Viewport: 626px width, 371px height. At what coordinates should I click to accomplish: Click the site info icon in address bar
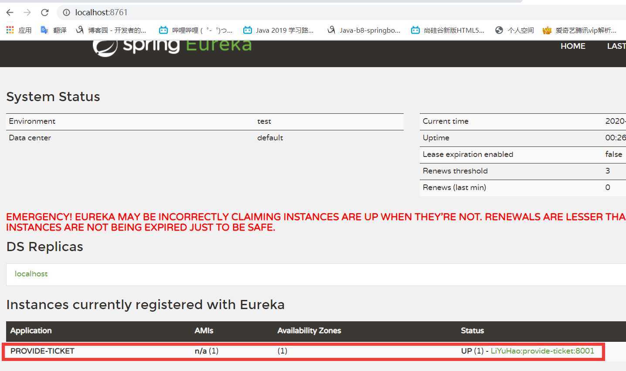[66, 12]
